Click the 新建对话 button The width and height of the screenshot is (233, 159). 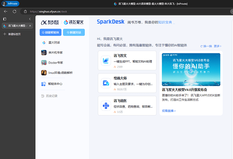[74, 32]
